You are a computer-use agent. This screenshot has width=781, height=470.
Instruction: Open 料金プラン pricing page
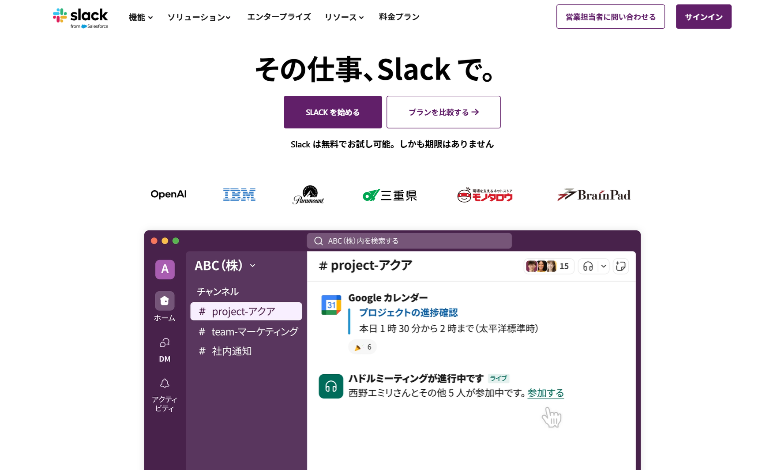coord(399,17)
